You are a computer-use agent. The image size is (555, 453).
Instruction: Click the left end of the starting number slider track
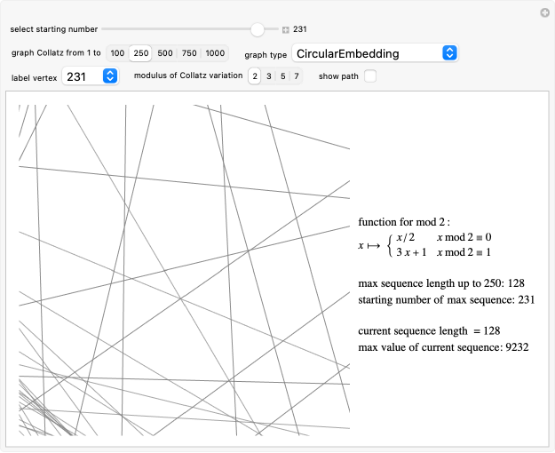105,29
